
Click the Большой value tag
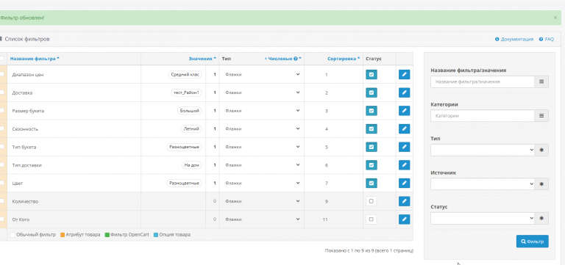coord(190,111)
